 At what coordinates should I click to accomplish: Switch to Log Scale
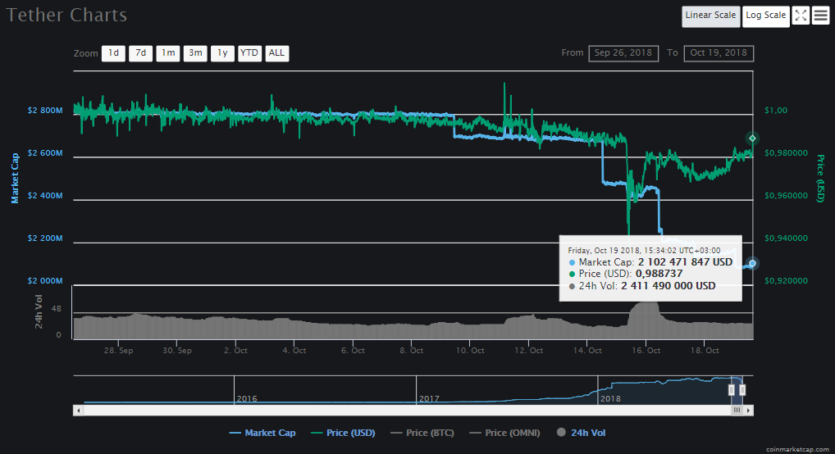765,16
